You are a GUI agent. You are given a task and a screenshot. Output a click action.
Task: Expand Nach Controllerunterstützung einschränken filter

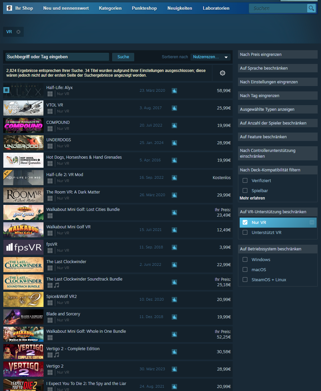tap(277, 153)
